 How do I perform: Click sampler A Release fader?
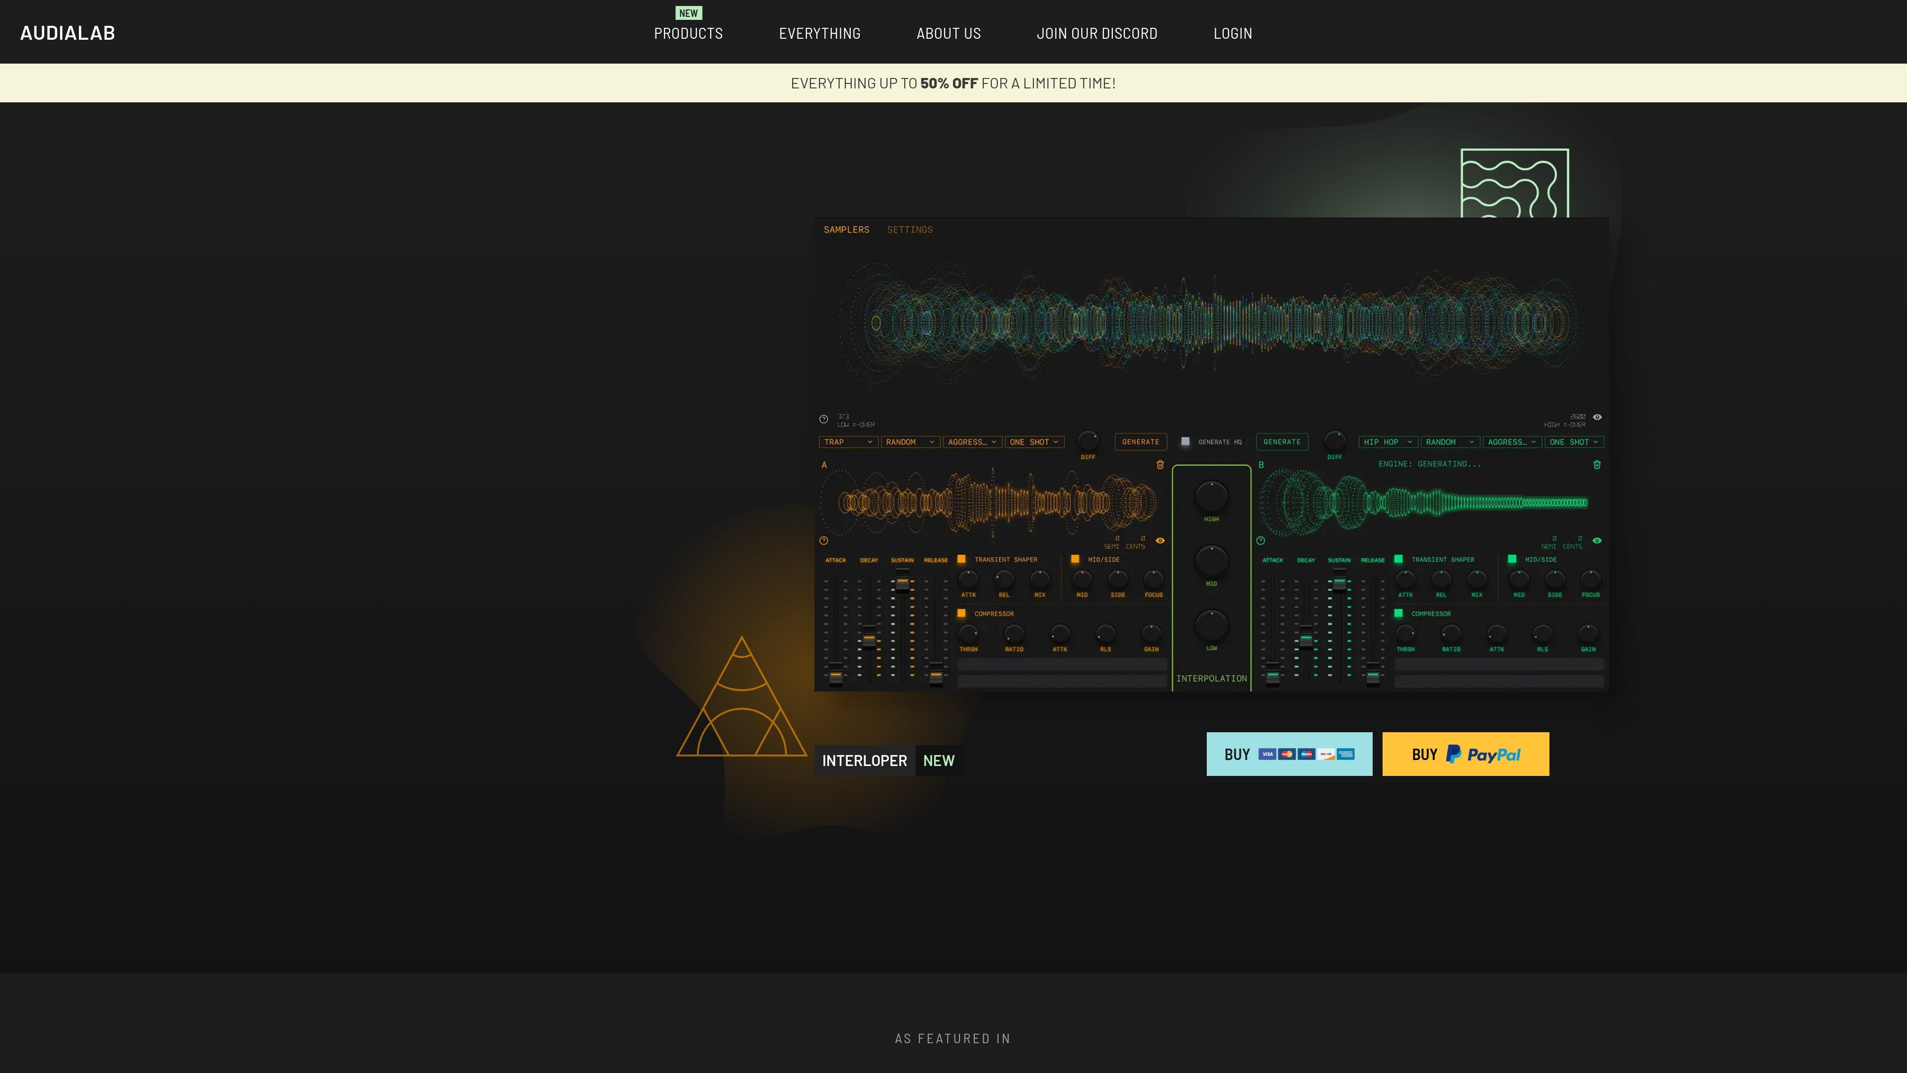point(936,674)
